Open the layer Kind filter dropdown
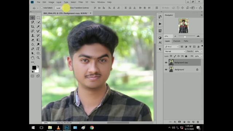Image resolution: width=233 pixels, height=131 pixels. (x=171, y=47)
